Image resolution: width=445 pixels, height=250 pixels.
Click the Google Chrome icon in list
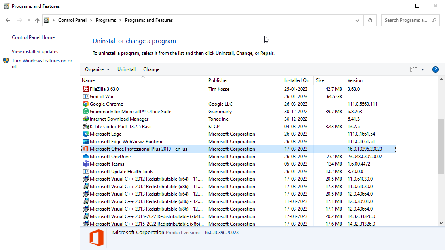coord(85,104)
